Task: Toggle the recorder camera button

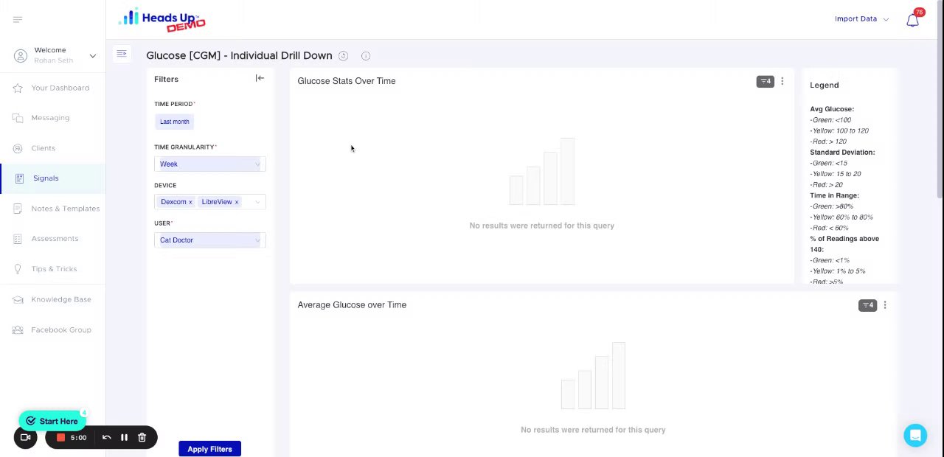Action: coord(25,438)
